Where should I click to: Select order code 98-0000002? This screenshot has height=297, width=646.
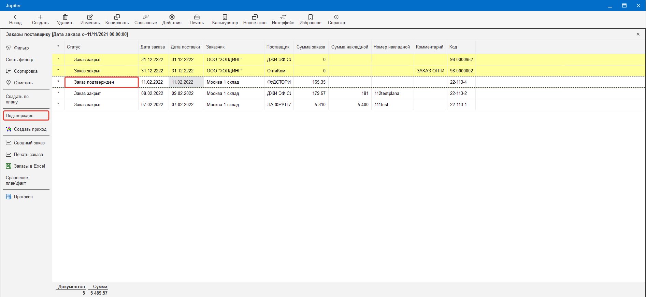tap(461, 71)
